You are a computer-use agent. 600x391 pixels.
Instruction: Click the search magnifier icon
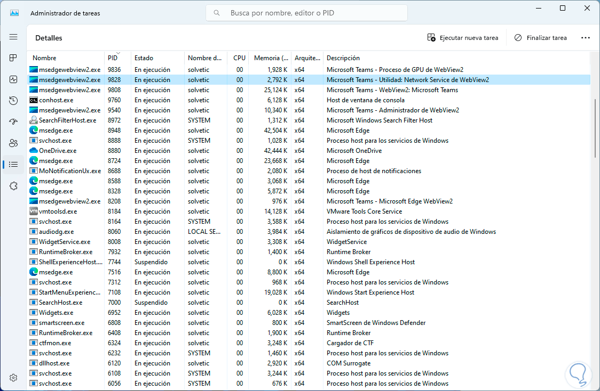217,13
